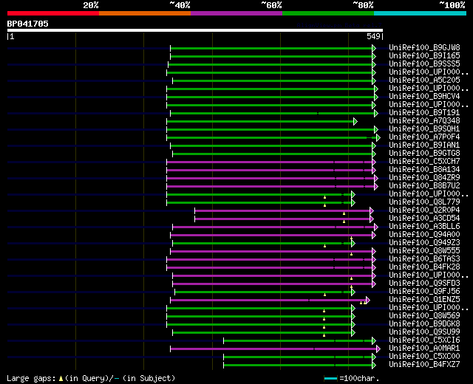Viewport: 473px width, 384px height.
Task: Click the arrowhead ending the B4FXZ7 alignment
Action: click(x=374, y=366)
